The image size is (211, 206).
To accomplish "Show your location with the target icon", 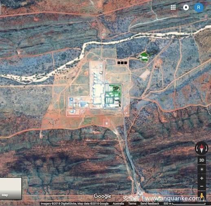I will (202, 169).
